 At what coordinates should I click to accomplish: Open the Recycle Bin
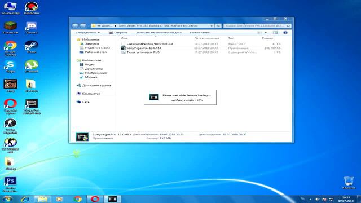(349, 183)
